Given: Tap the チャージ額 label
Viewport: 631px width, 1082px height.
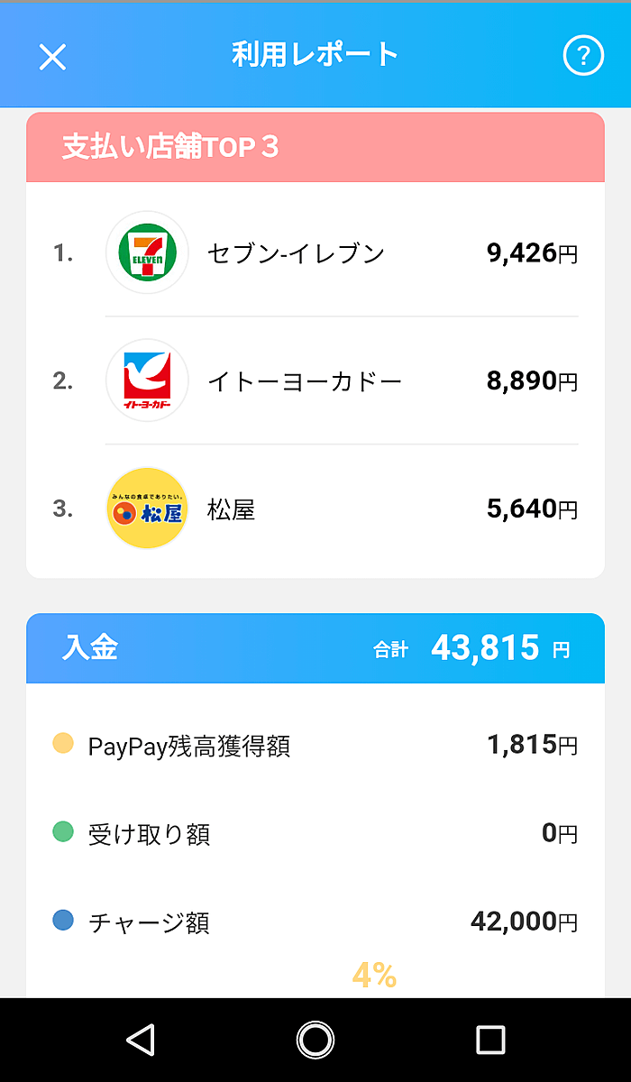Looking at the screenshot, I should [x=149, y=923].
